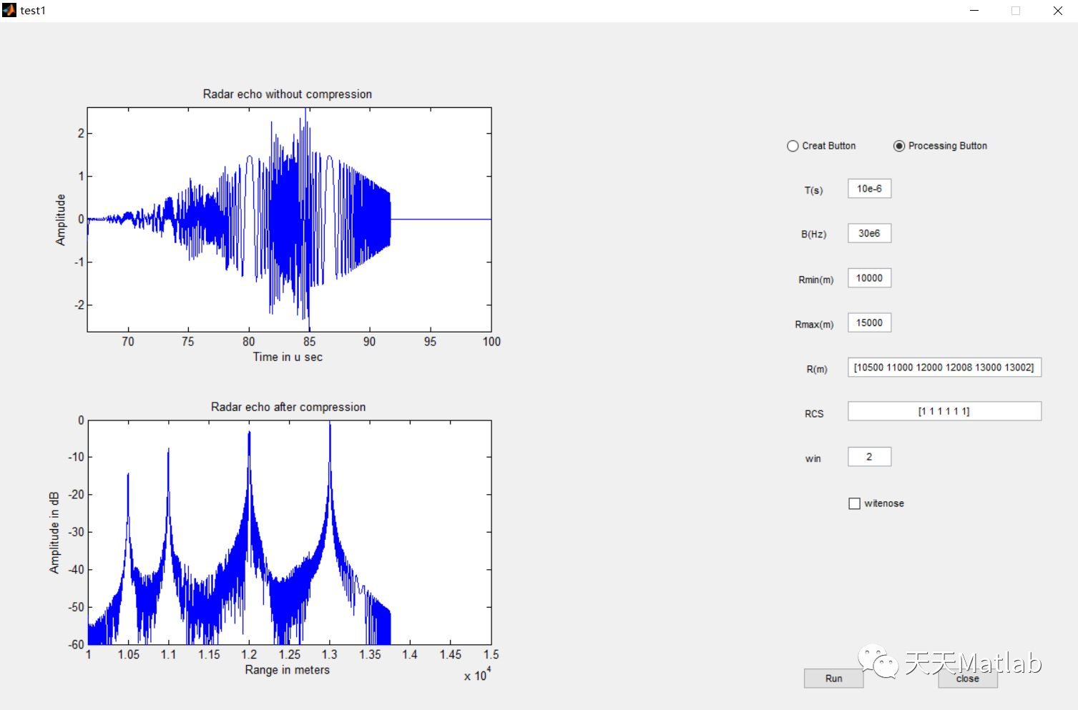The height and width of the screenshot is (710, 1078).
Task: Click the T(s) label
Action: [813, 190]
